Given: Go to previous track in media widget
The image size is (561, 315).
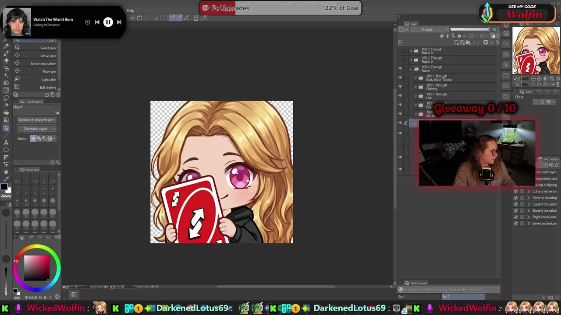Looking at the screenshot, I should click(97, 22).
